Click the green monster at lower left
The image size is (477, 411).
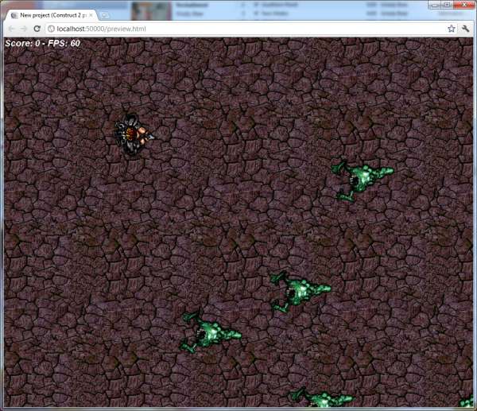(208, 331)
